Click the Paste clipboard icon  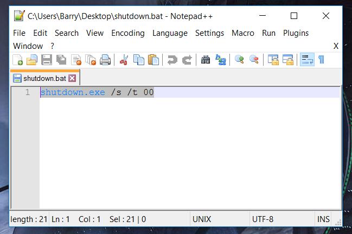coord(153,60)
